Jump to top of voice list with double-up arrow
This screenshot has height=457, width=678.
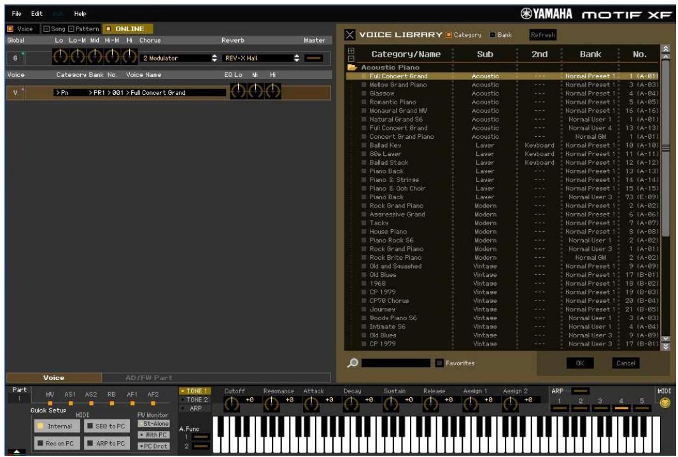666,48
